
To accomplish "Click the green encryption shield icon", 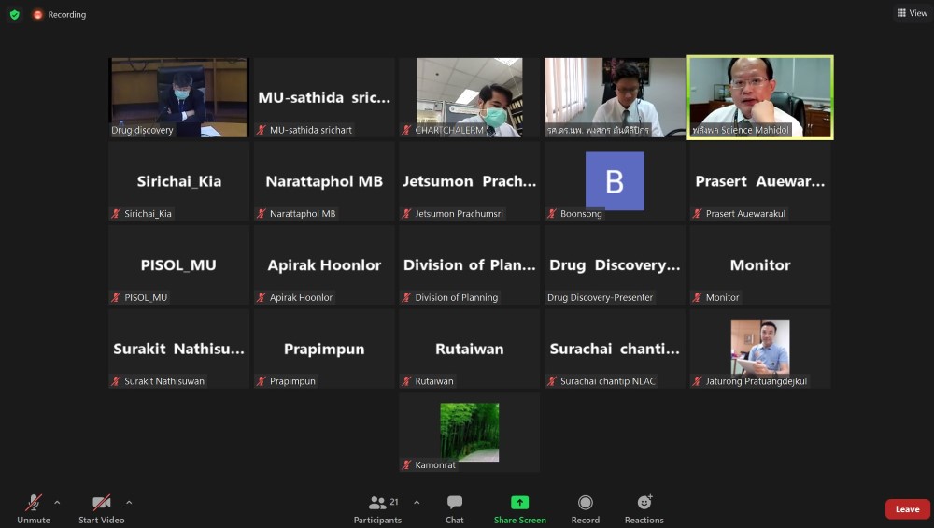I will (x=14, y=14).
